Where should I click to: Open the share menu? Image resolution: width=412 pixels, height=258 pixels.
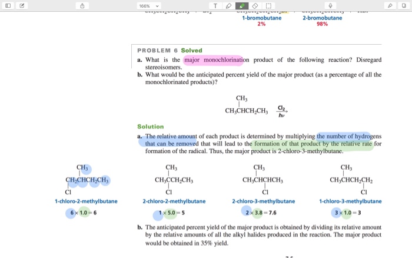coord(84,5)
